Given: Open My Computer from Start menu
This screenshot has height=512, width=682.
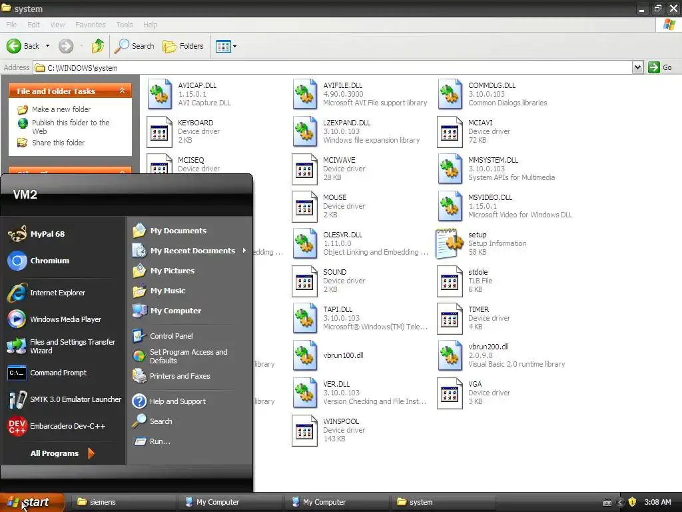Looking at the screenshot, I should click(167, 311).
